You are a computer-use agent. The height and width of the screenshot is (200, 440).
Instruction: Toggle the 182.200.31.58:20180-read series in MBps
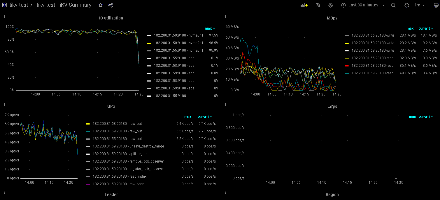[x=372, y=66]
